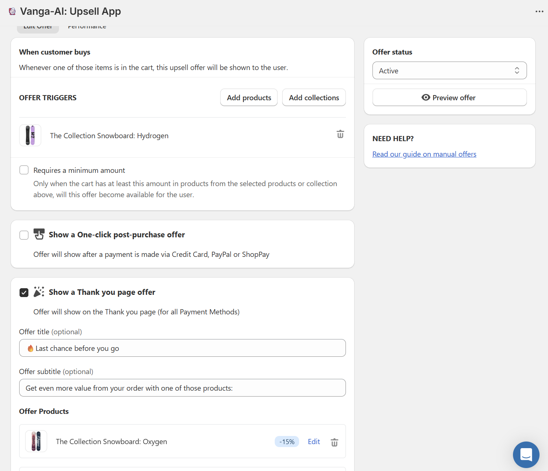Click the Hydrogen snowboard thumbnail
548x471 pixels.
click(30, 135)
